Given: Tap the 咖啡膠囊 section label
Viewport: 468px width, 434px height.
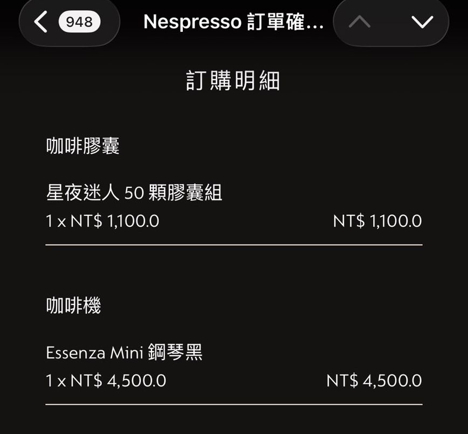Looking at the screenshot, I should tap(82, 146).
